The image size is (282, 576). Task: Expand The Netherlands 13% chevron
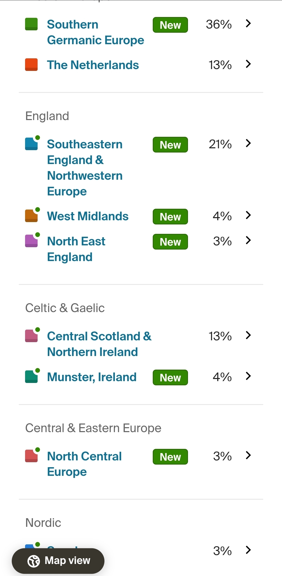tap(248, 64)
